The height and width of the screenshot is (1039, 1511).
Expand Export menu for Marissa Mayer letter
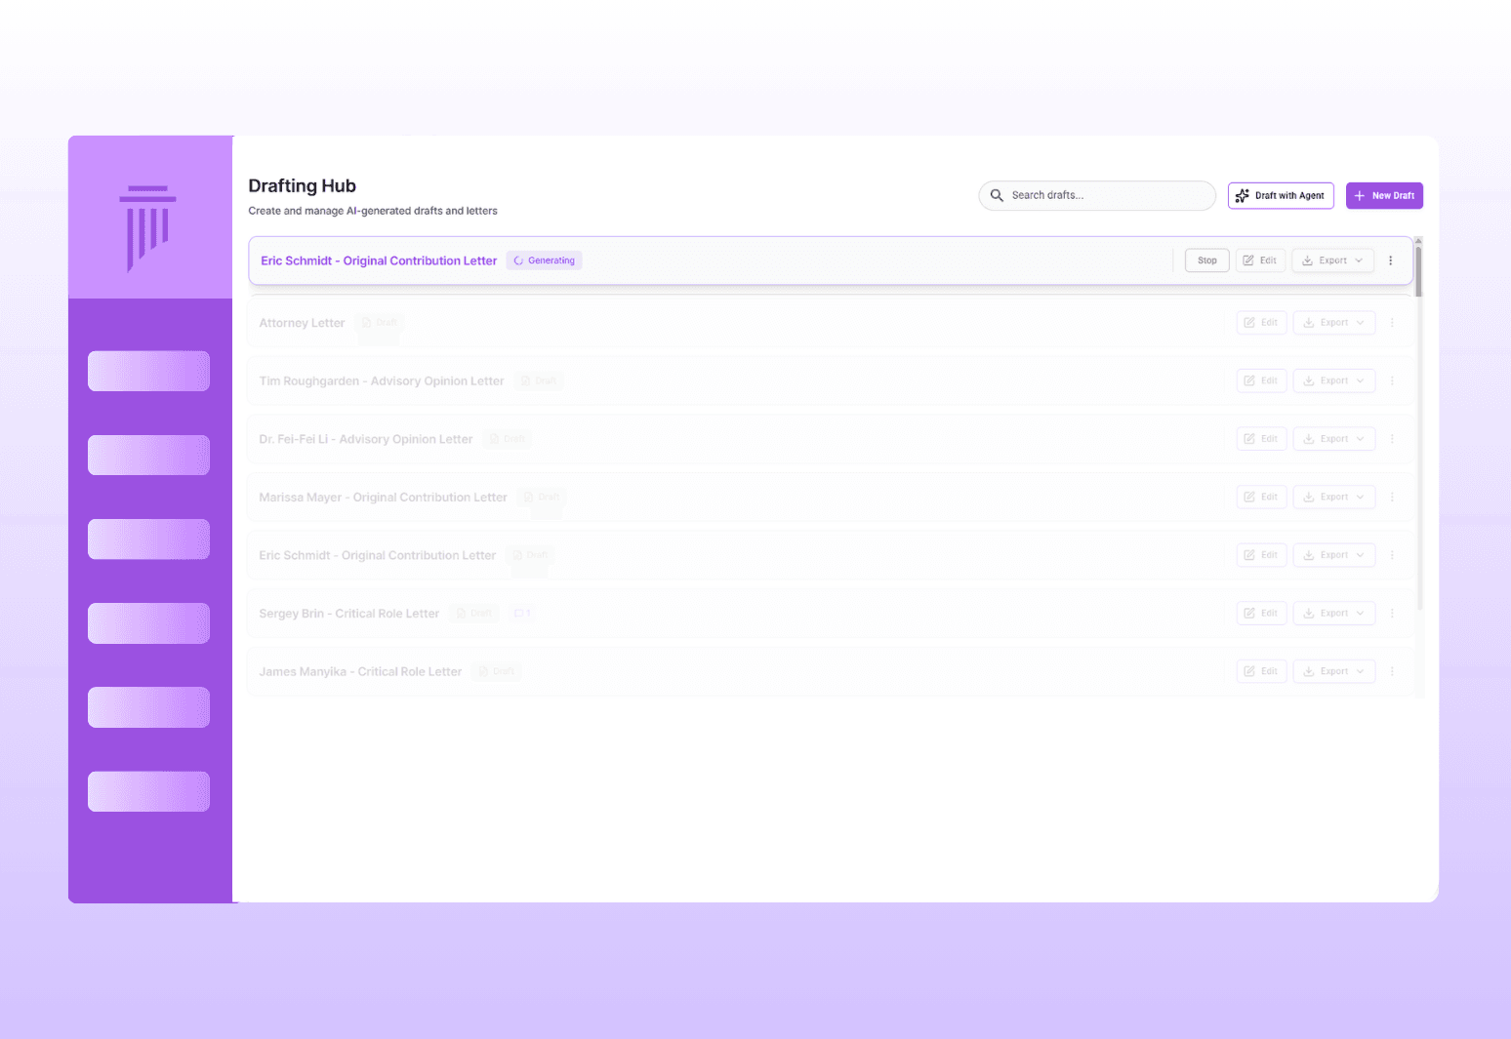(1334, 497)
